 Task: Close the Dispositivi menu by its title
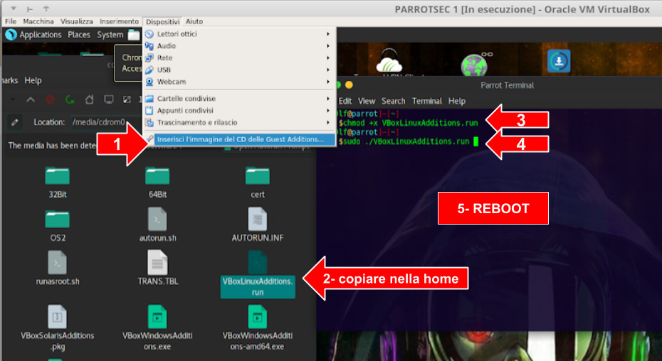[x=162, y=21]
